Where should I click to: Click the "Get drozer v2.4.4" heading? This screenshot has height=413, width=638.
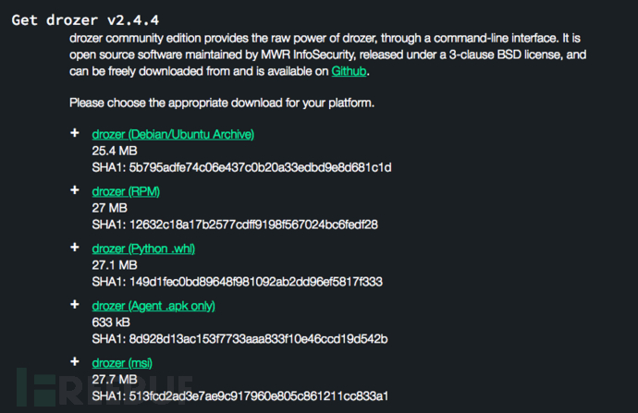click(75, 19)
